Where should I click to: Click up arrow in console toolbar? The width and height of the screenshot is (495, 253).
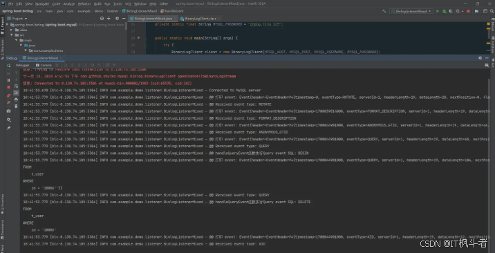click(16, 73)
